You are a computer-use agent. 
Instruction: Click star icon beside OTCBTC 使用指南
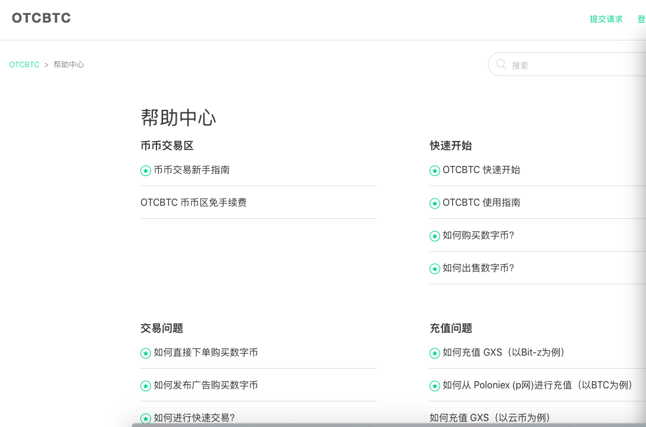tap(435, 203)
